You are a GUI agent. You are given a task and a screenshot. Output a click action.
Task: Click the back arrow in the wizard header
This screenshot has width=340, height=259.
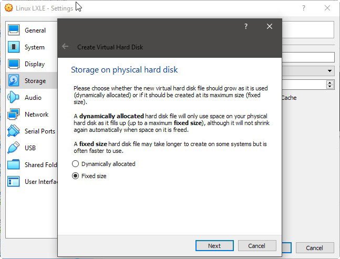(x=65, y=46)
